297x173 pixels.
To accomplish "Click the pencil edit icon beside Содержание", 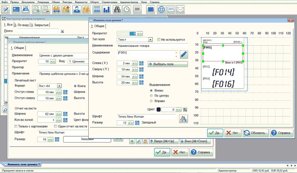I will [184, 54].
